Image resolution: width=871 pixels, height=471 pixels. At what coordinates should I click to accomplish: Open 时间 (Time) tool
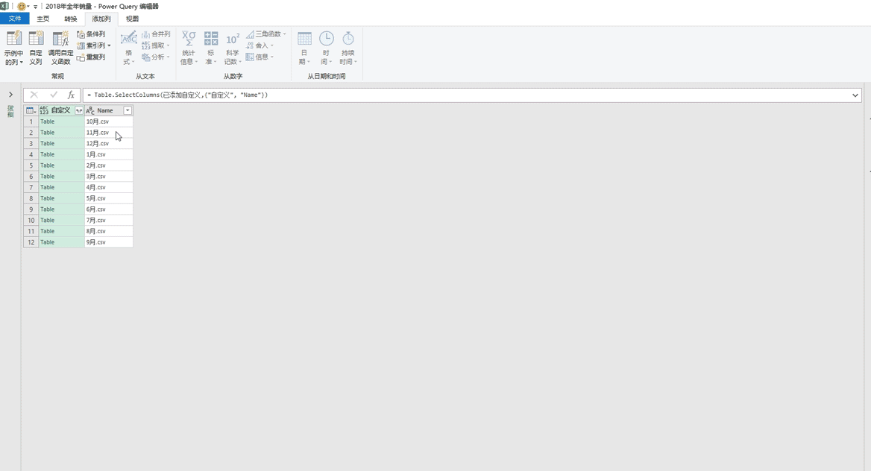click(x=326, y=48)
